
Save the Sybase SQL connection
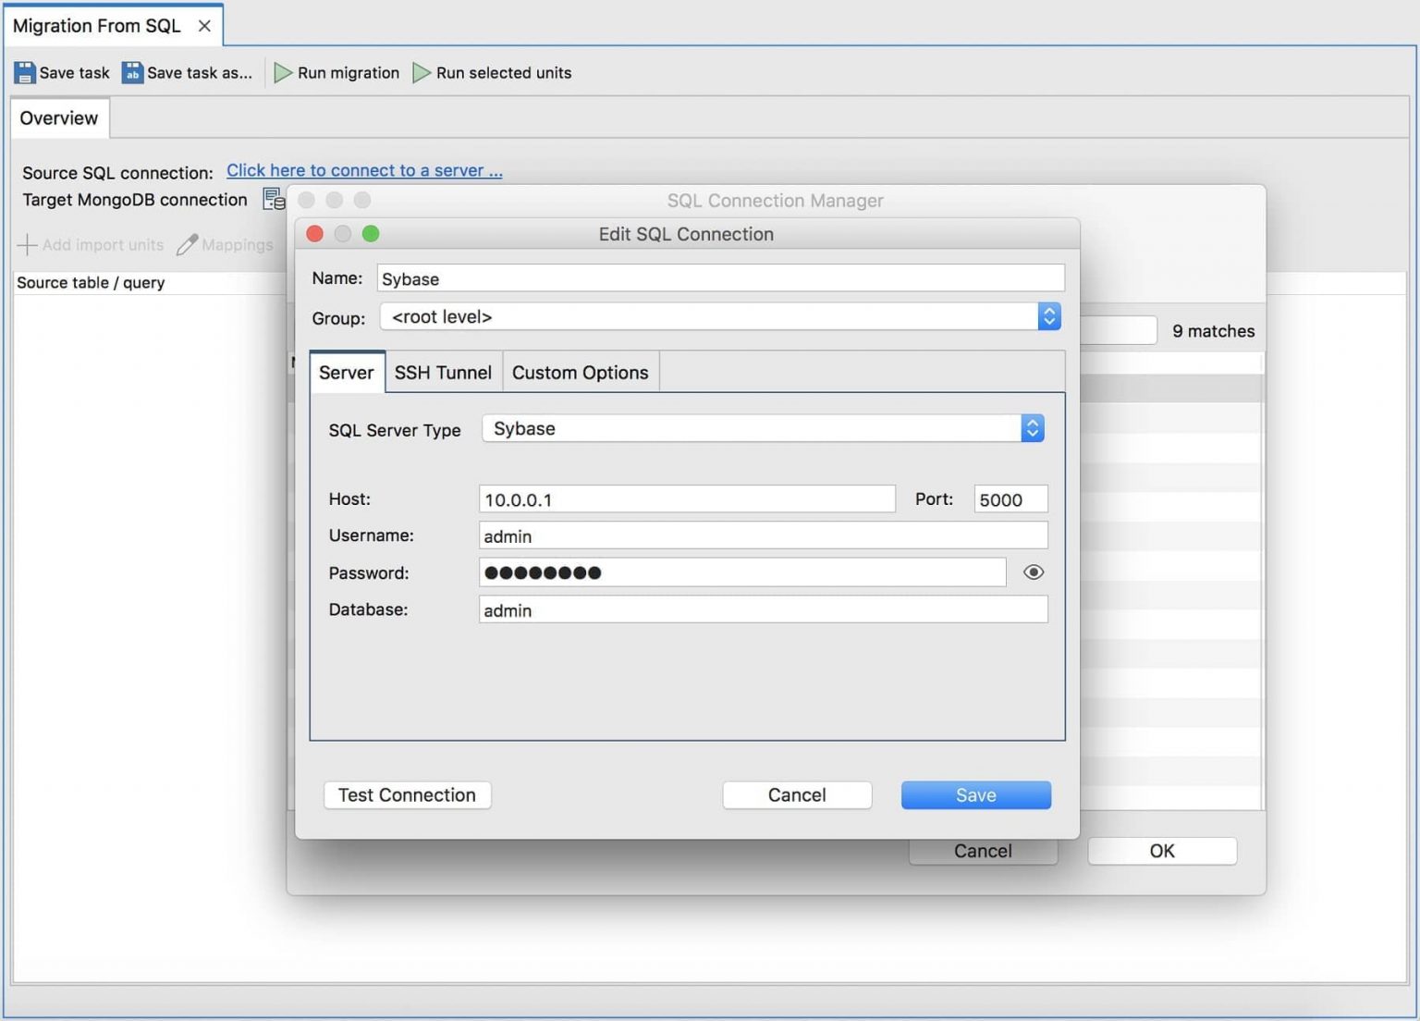coord(975,794)
